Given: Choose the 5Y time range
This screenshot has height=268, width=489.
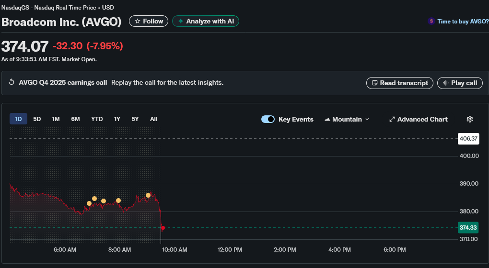Looking at the screenshot, I should [135, 119].
